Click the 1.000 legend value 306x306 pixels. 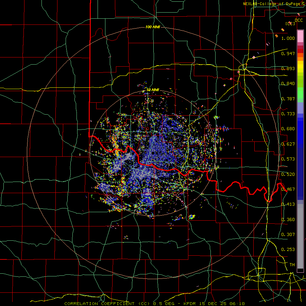tap(288, 38)
